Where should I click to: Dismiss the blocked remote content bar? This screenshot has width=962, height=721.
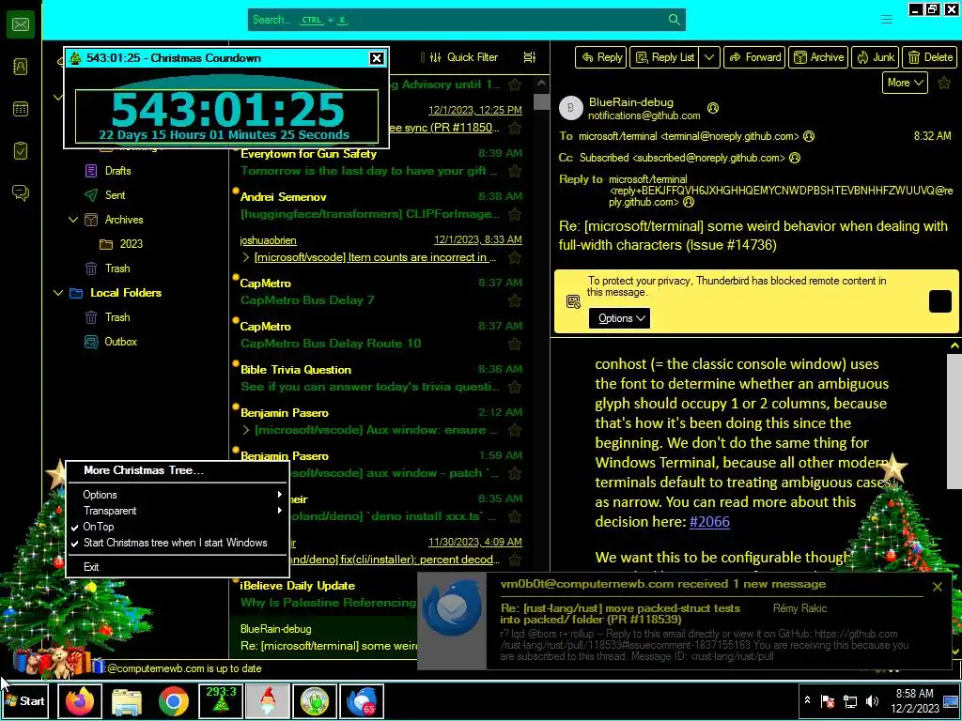(939, 301)
